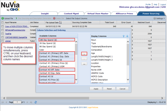Viewport: 167px width, 111px height.
Task: Go to next page icon
Action: (x=27, y=102)
